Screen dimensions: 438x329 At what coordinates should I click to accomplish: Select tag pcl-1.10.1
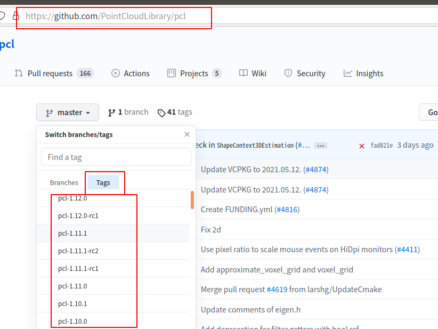tap(113, 303)
